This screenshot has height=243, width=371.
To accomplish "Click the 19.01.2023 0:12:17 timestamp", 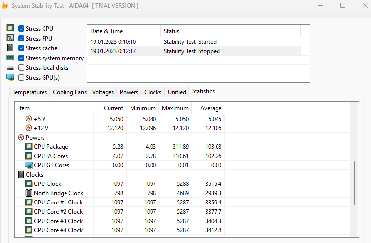I will [x=113, y=51].
